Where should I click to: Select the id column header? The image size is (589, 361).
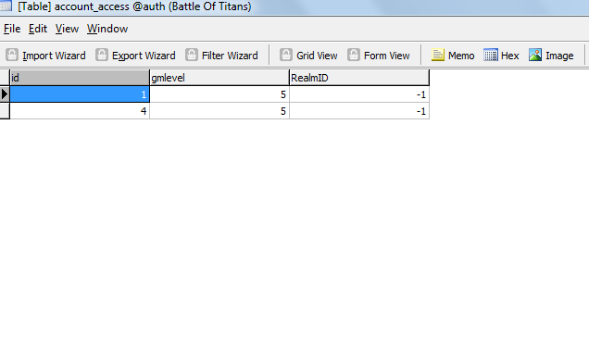pyautogui.click(x=80, y=78)
